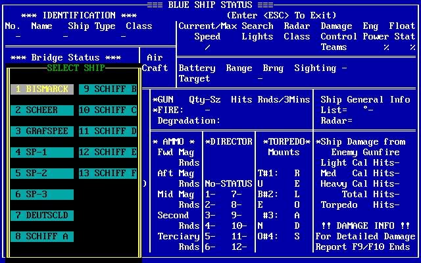Click the * AMMO * panel heading
This screenshot has height=263, width=421.
[174, 142]
